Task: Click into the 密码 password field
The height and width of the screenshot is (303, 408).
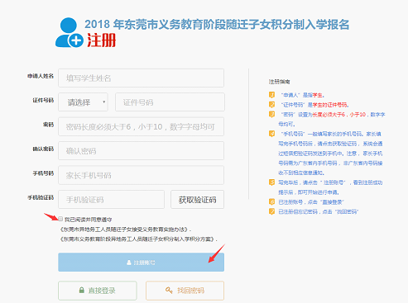Action: [141, 126]
